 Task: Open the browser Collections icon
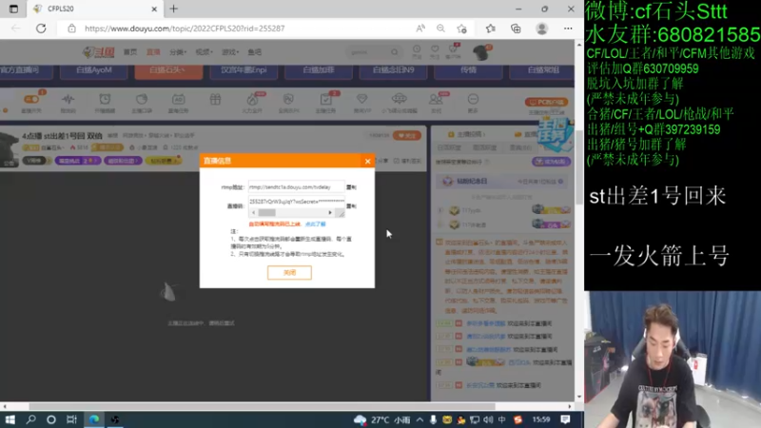click(516, 29)
